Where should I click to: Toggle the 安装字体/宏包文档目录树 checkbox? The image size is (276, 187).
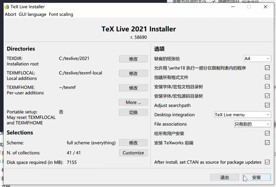(x=267, y=86)
